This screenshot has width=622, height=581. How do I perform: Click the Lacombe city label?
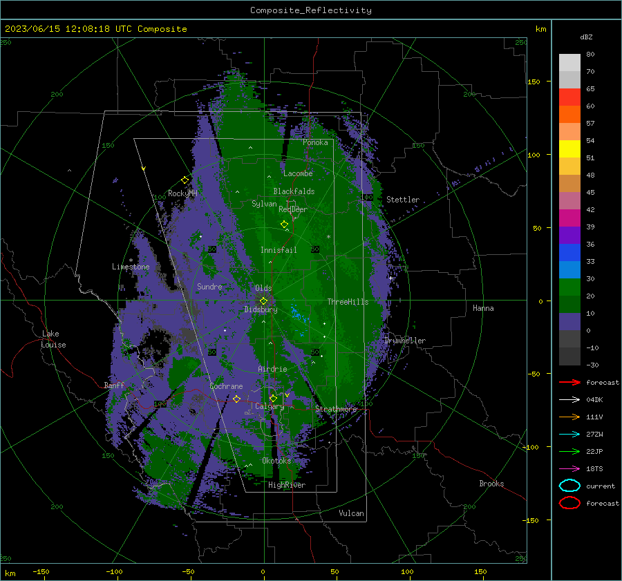298,173
